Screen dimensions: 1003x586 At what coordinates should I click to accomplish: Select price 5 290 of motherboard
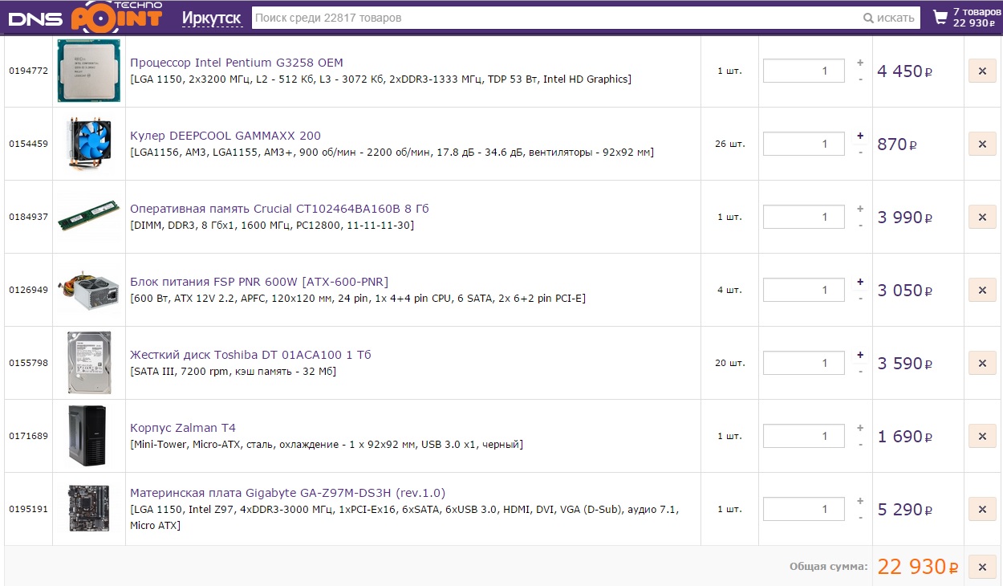(x=905, y=509)
